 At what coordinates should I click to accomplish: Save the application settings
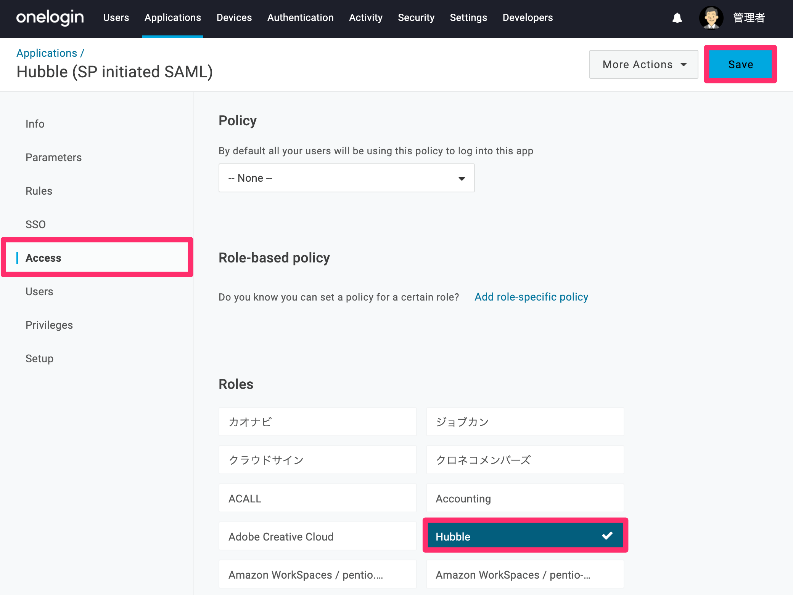(x=740, y=64)
